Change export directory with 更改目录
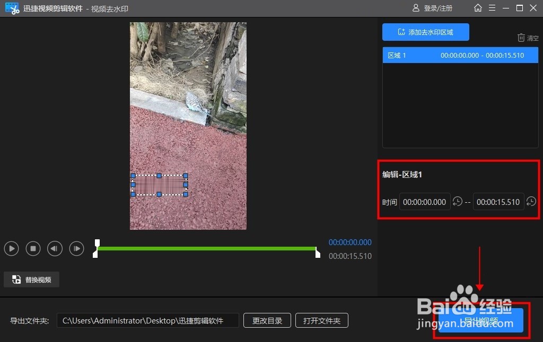The height and width of the screenshot is (342, 543). (x=267, y=320)
